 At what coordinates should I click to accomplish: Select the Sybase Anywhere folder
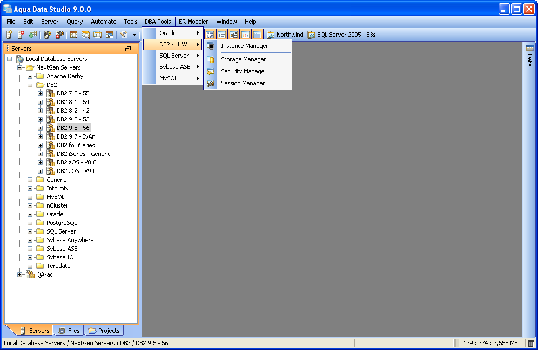pos(70,240)
